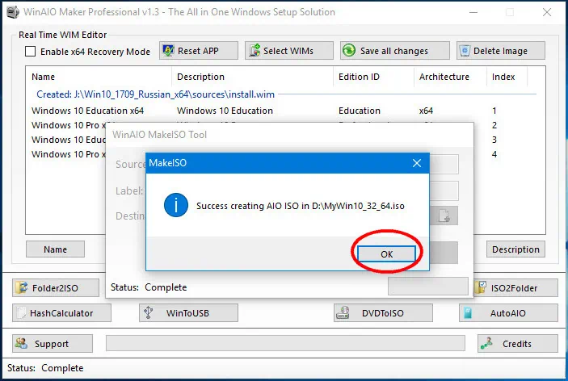Click OK in the MakeISO dialog
568x381 pixels.
coord(386,254)
